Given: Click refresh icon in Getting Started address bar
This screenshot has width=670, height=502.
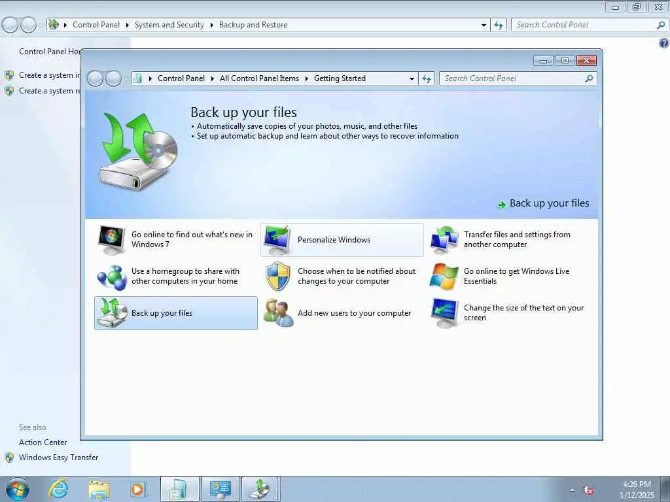Looking at the screenshot, I should pyautogui.click(x=427, y=78).
